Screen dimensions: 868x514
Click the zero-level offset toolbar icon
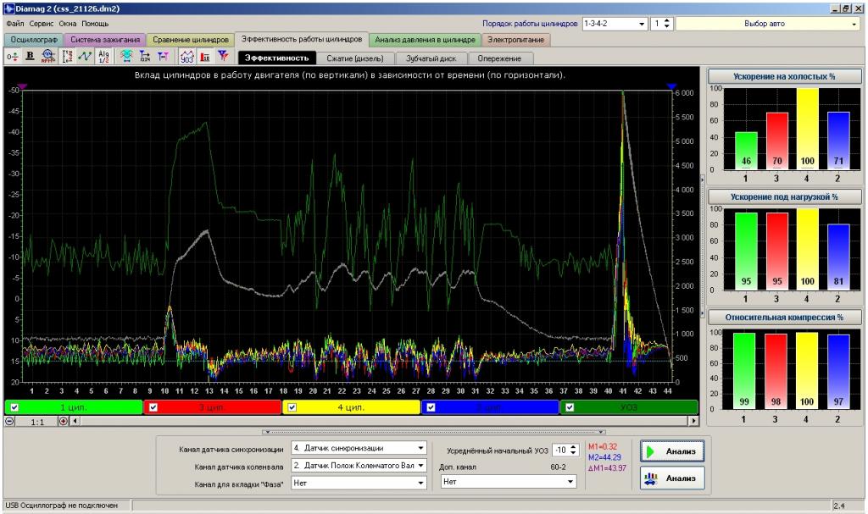point(12,57)
